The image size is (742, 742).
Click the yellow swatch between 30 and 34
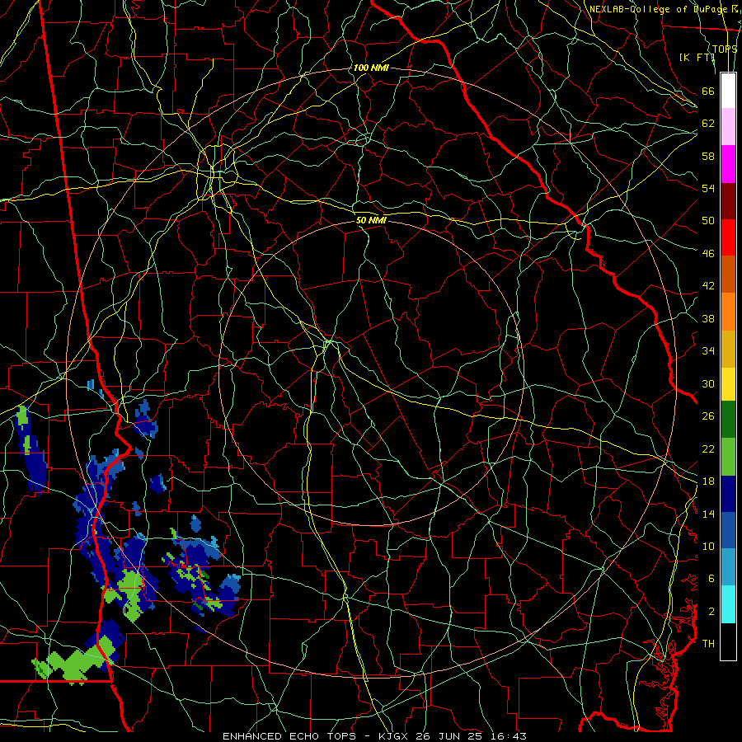(728, 384)
